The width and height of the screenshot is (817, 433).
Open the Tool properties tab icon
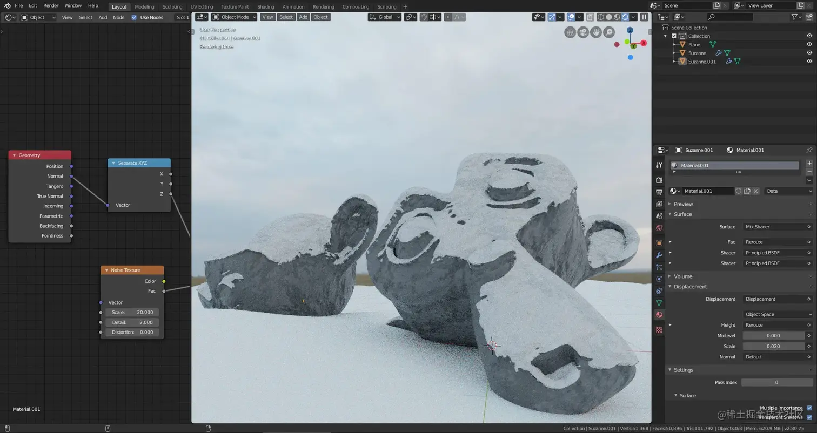pos(659,165)
